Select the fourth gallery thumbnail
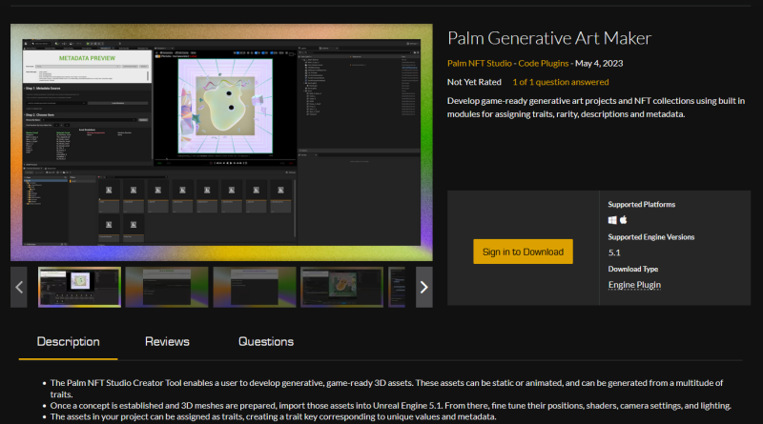The width and height of the screenshot is (763, 424). [x=342, y=287]
